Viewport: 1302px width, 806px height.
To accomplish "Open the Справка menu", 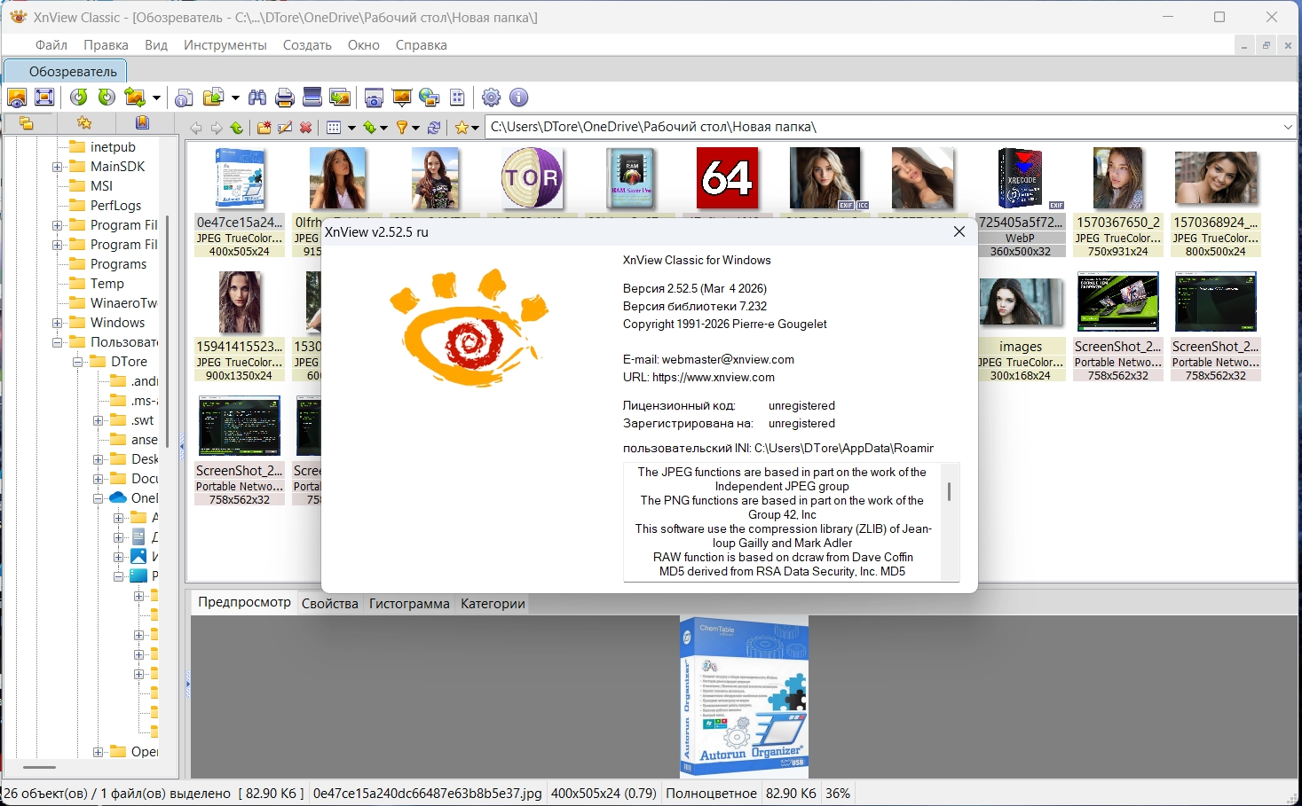I will coord(422,45).
